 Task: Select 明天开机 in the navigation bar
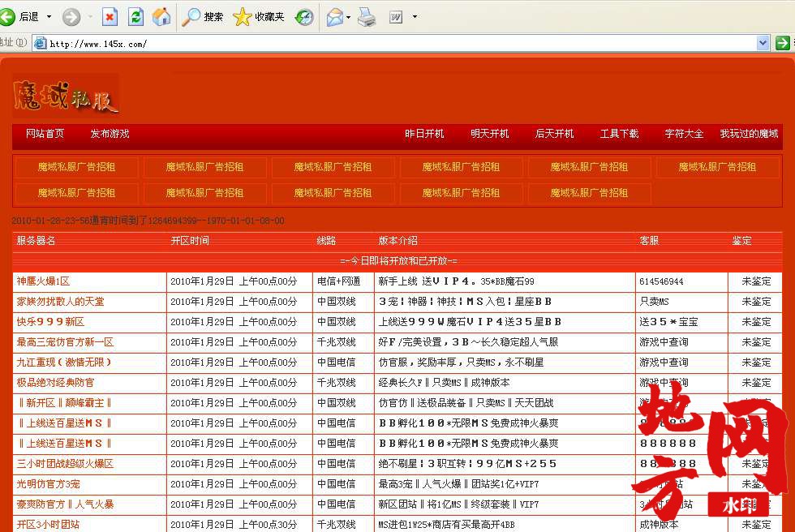(490, 134)
